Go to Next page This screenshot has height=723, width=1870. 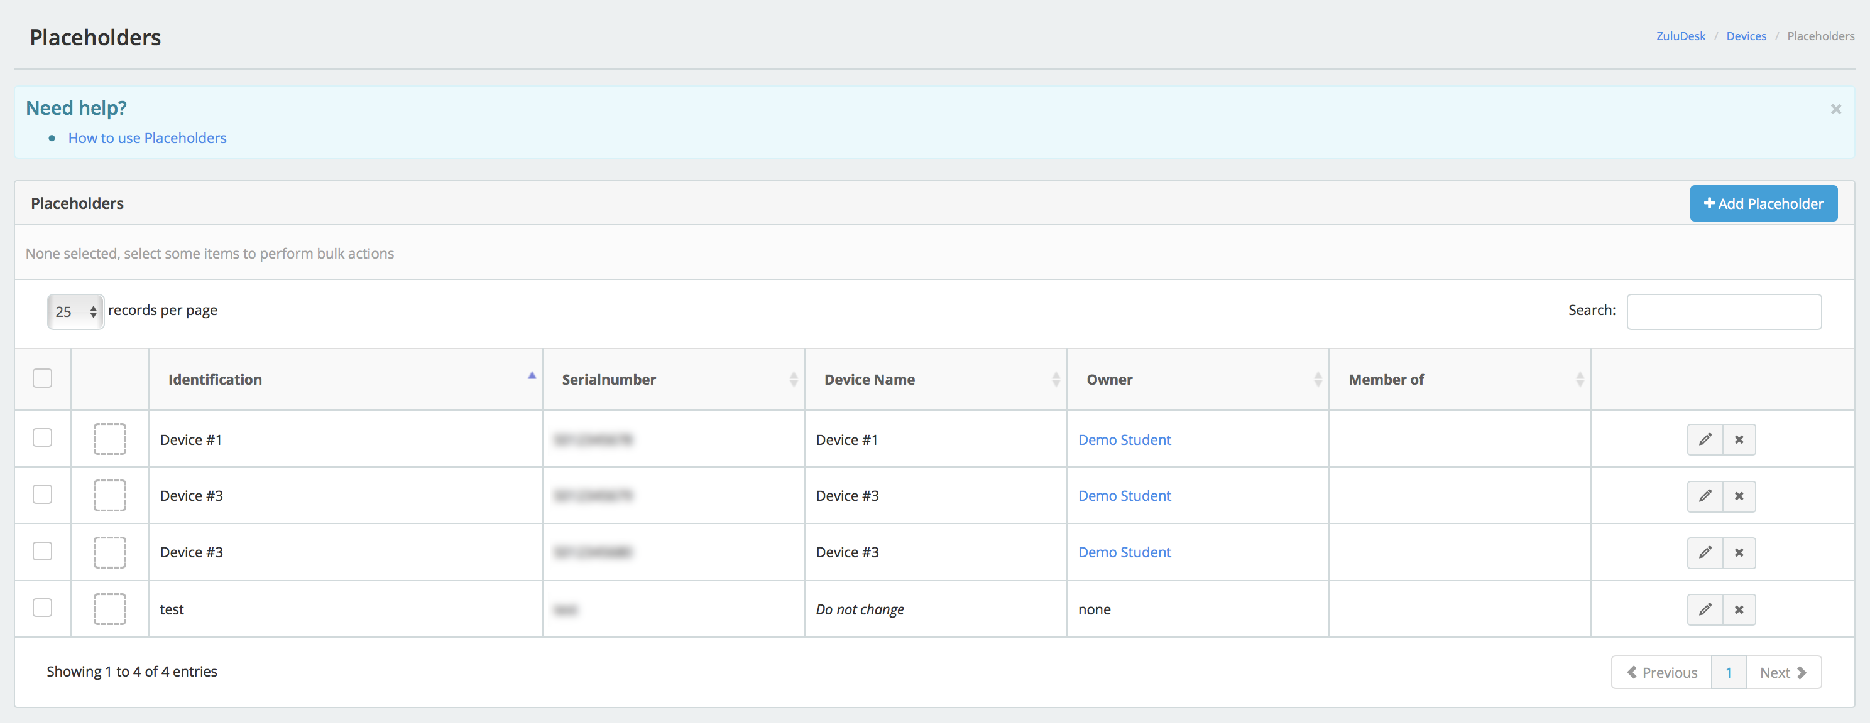click(1784, 672)
